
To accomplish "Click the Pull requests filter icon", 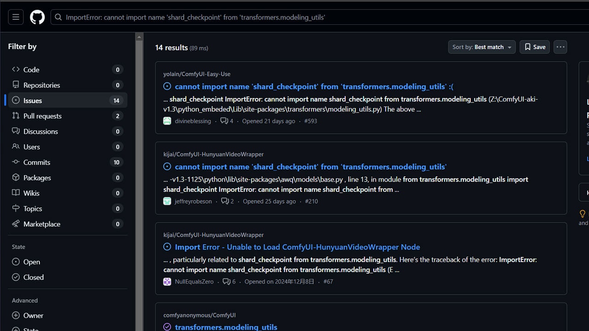I will (16, 116).
